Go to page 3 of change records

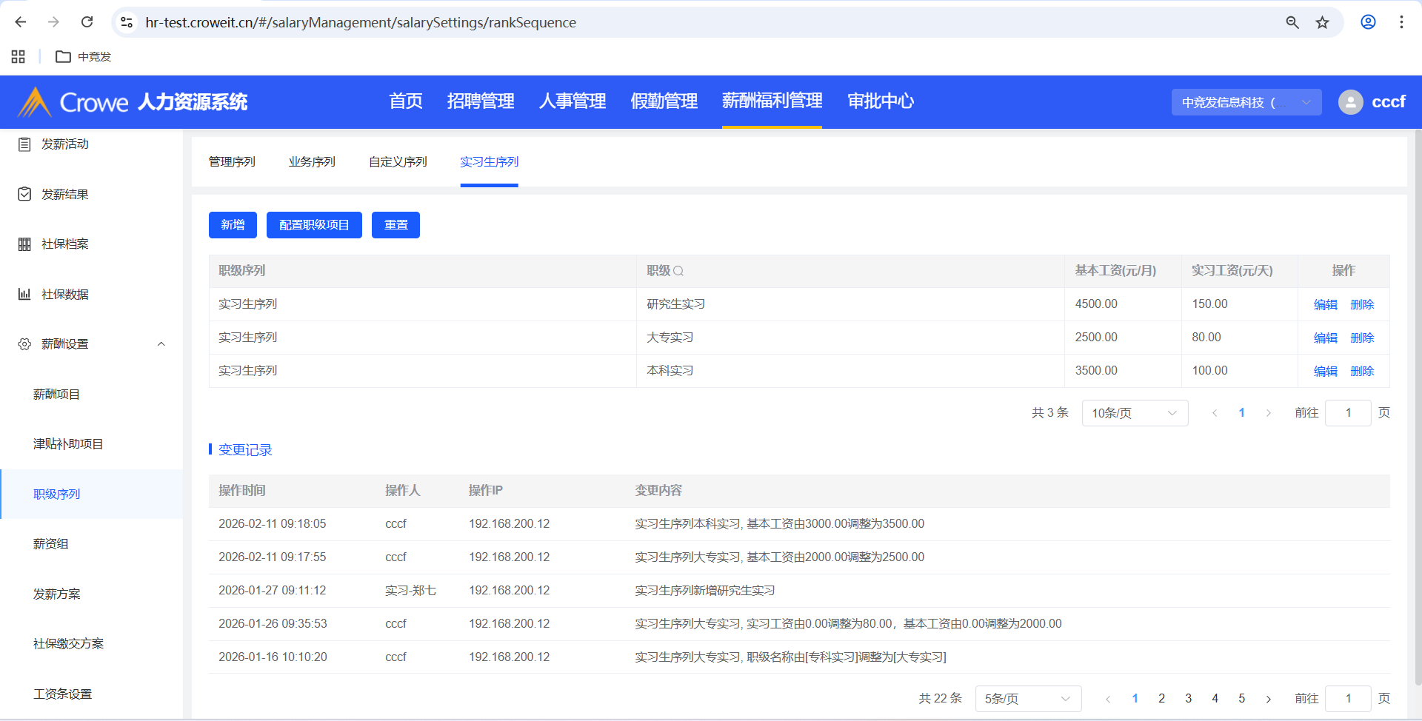pos(1188,699)
